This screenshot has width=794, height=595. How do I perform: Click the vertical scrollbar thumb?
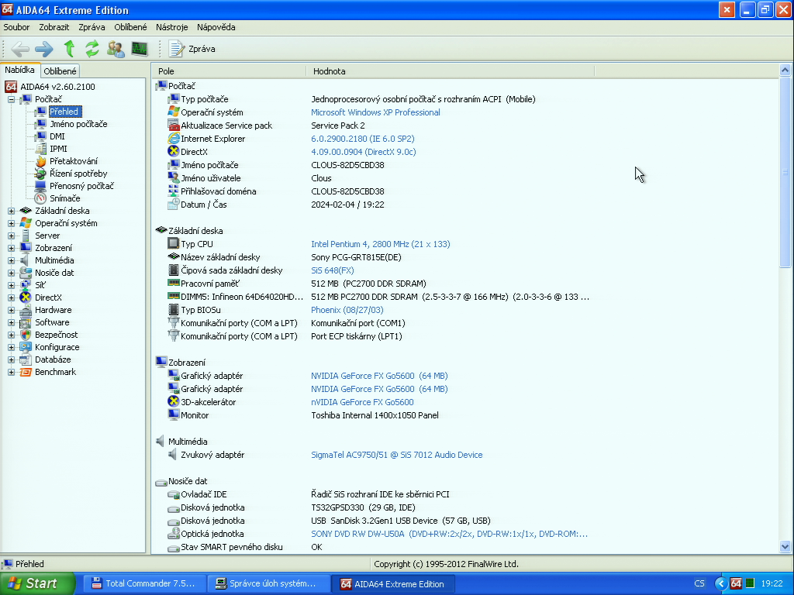point(785,172)
